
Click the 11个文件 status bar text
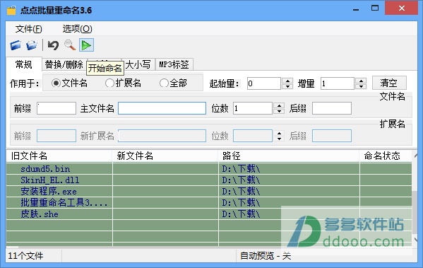[25, 255]
